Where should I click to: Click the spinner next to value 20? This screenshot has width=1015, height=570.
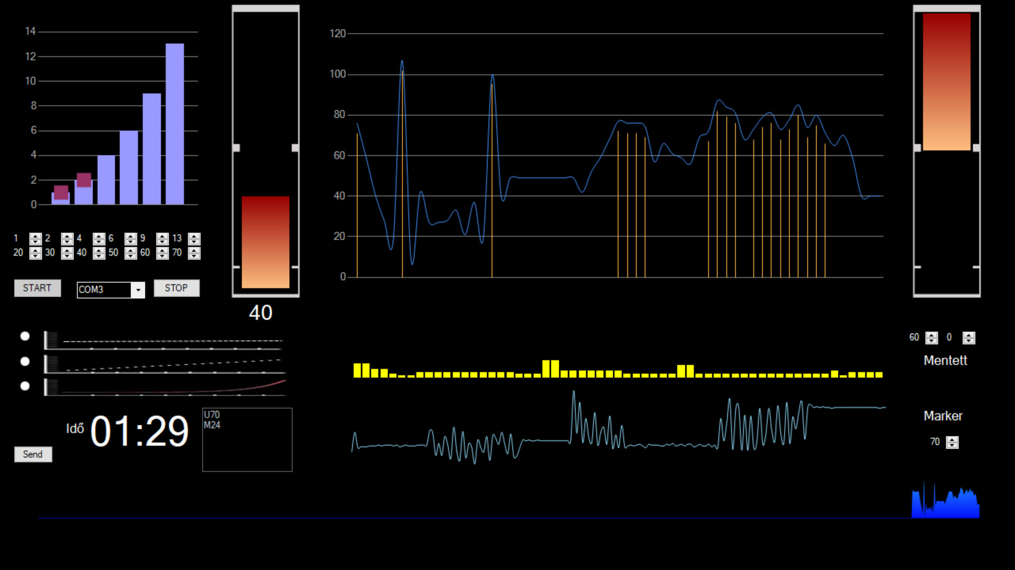tap(35, 253)
